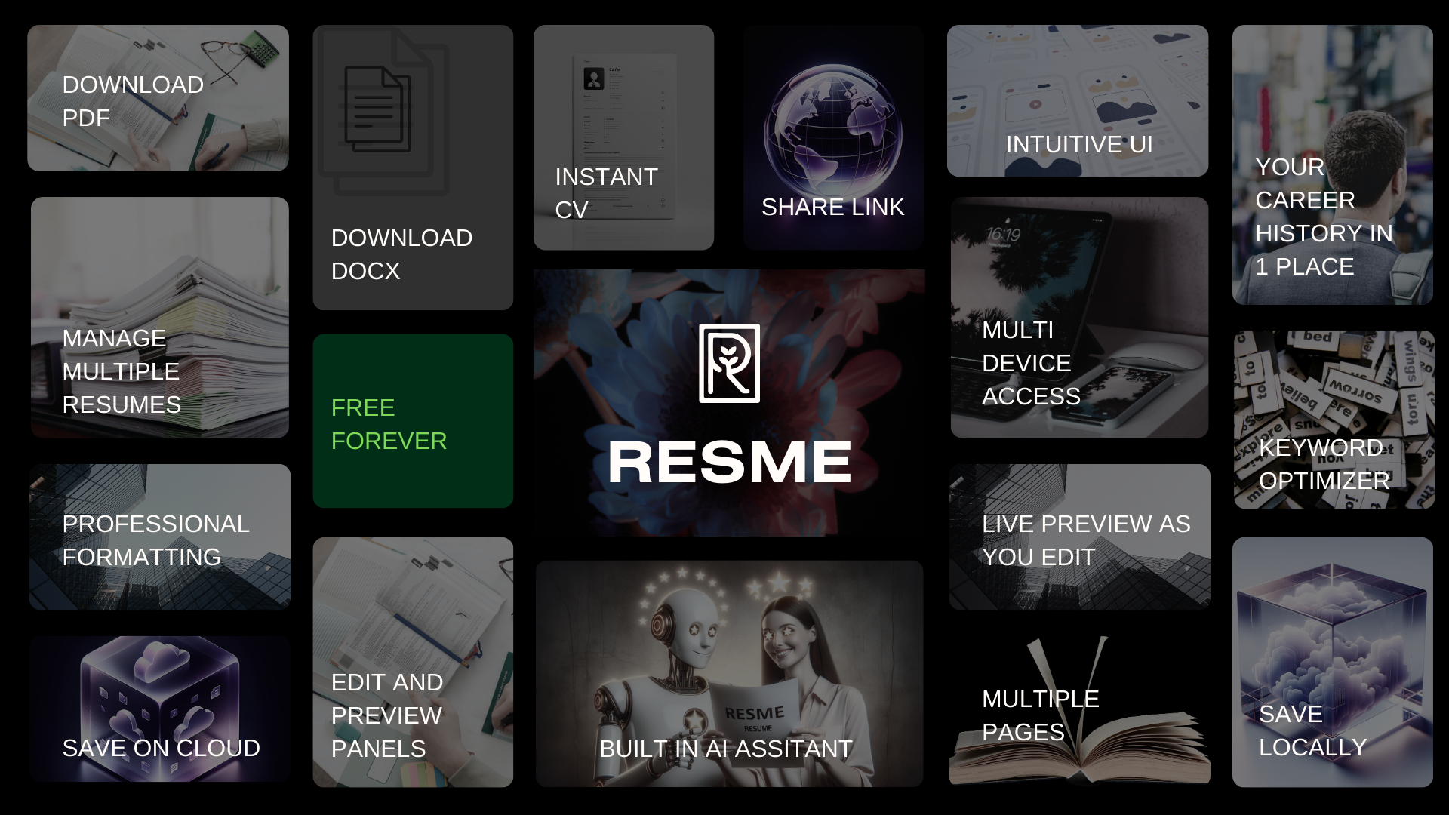Click the Professional Formatting skyline image
This screenshot has height=815, width=1449.
(158, 536)
